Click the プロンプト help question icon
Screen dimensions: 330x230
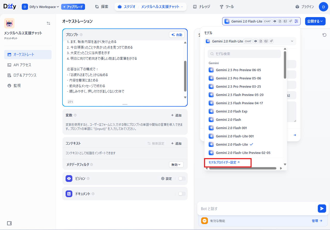pyautogui.click(x=81, y=35)
